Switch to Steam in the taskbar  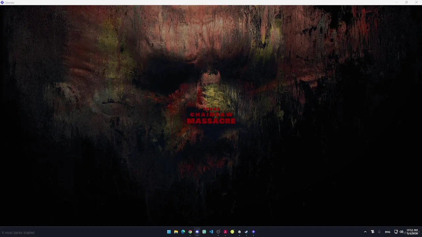(246, 232)
